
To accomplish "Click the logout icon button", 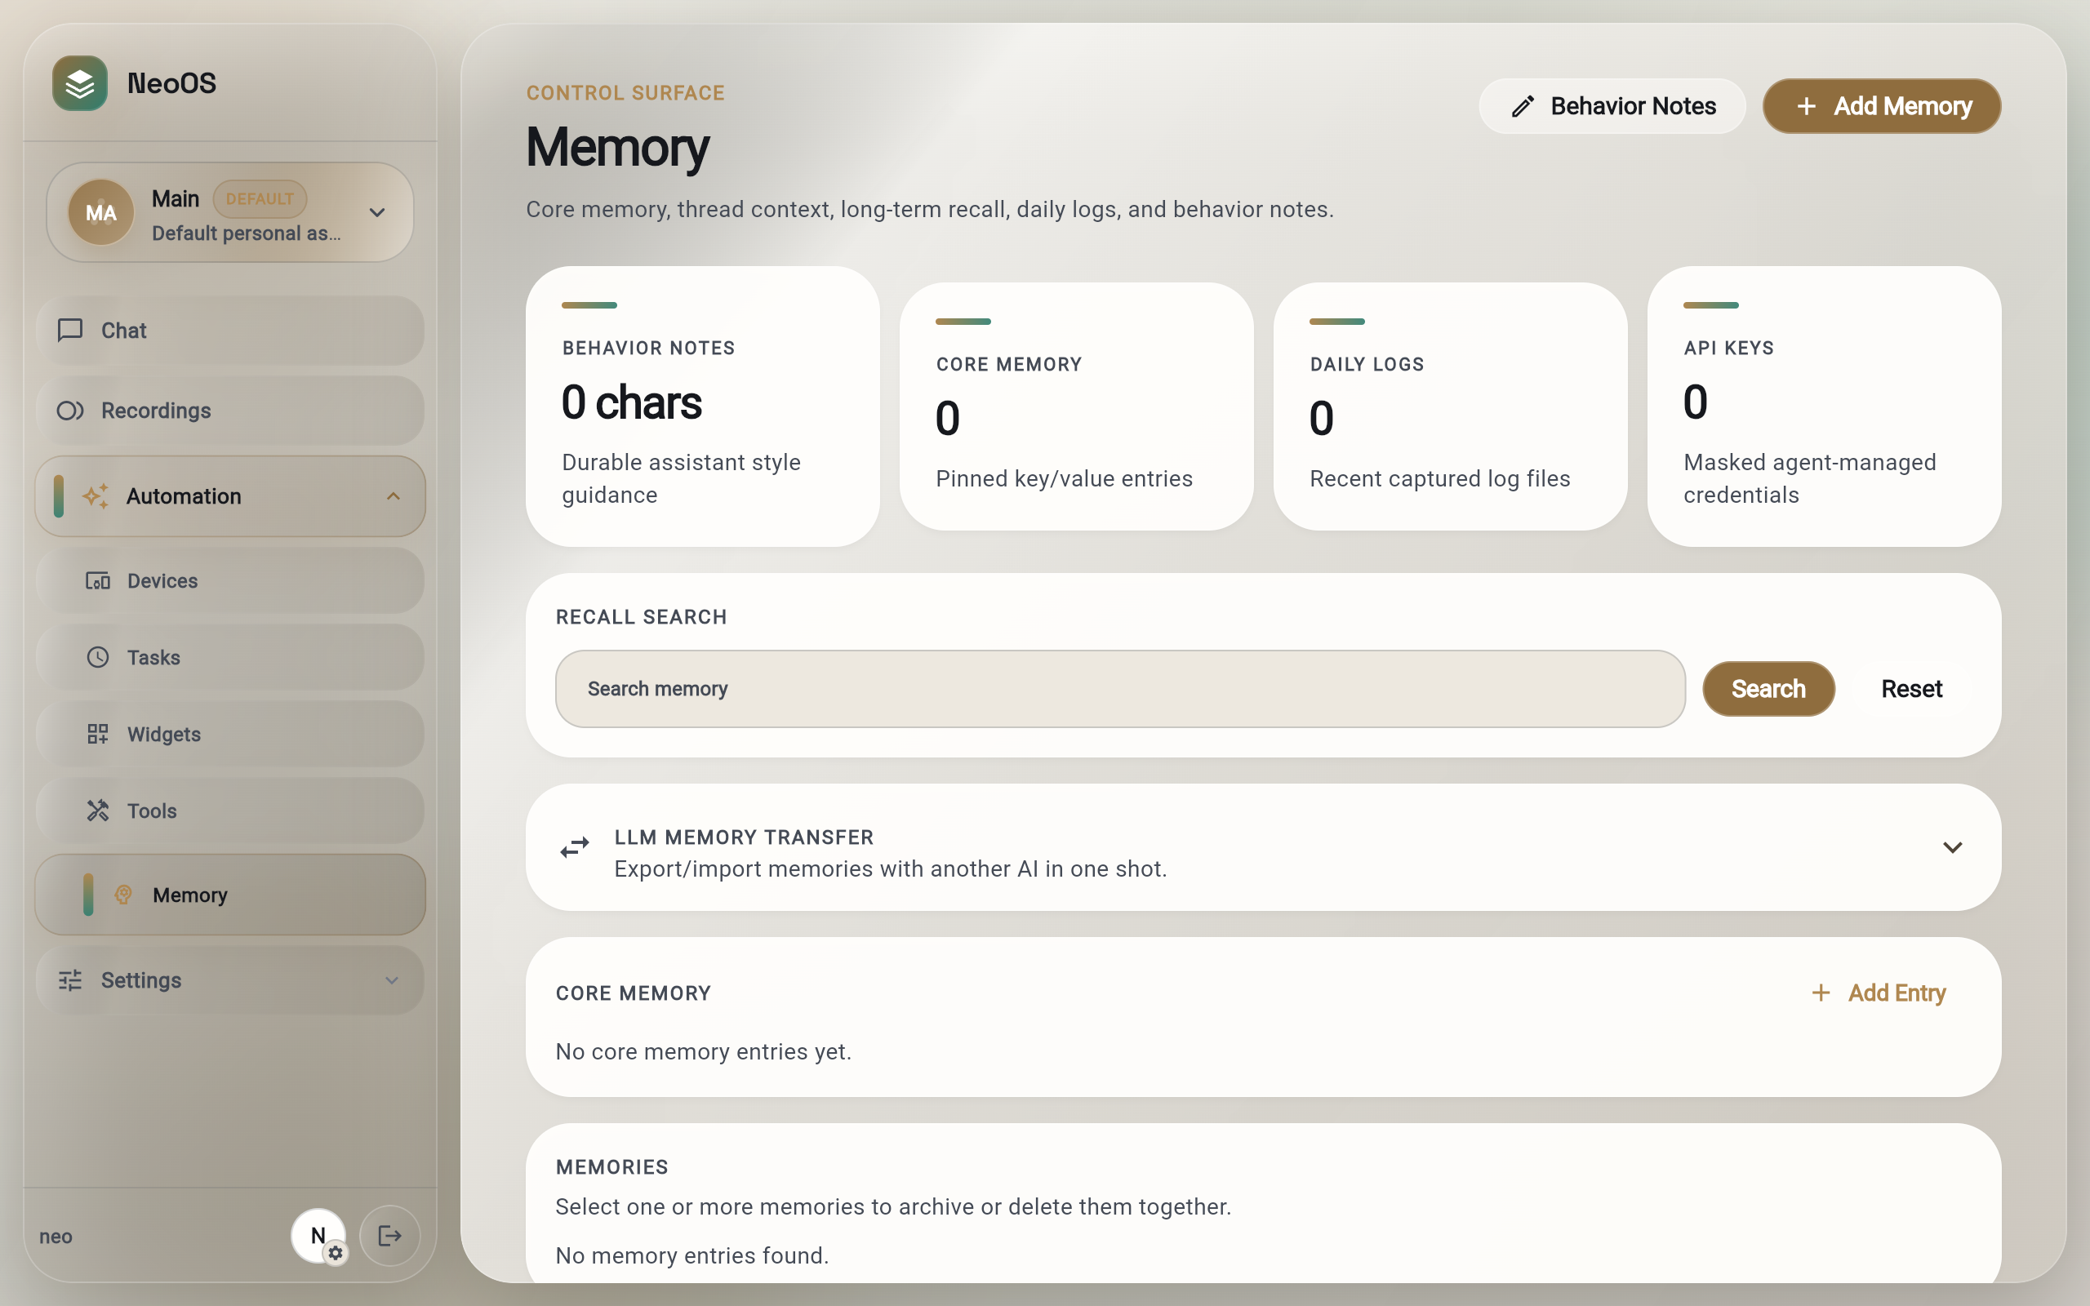I will pos(389,1236).
